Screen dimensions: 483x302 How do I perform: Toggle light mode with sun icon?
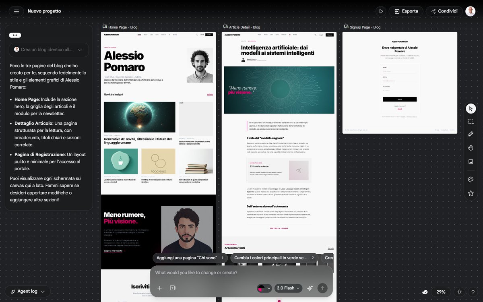pos(460,292)
